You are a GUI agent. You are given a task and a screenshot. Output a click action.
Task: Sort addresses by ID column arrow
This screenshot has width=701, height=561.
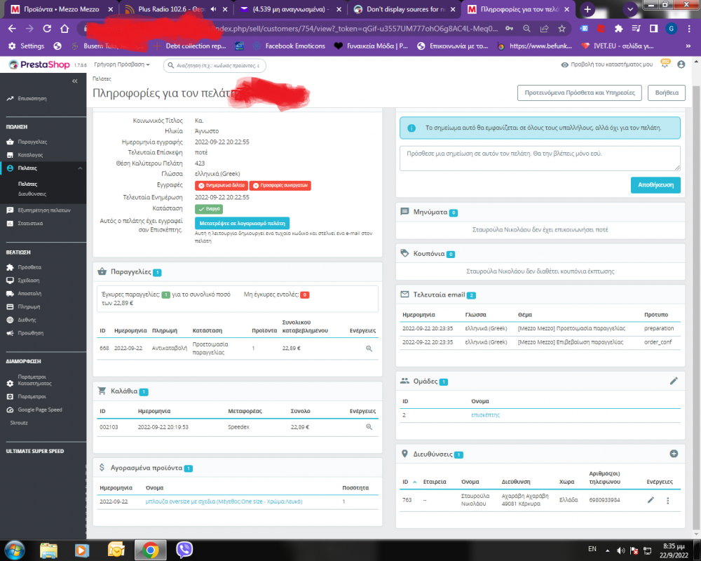pos(415,482)
